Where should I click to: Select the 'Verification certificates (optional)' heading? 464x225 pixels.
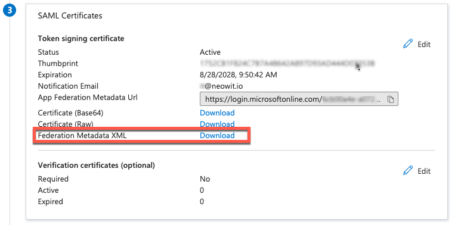[97, 165]
